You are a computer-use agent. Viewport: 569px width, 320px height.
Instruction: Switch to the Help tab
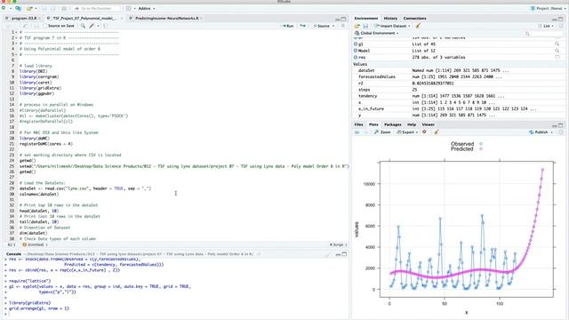coord(412,124)
